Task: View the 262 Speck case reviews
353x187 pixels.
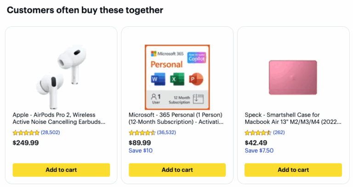Action: (279, 133)
